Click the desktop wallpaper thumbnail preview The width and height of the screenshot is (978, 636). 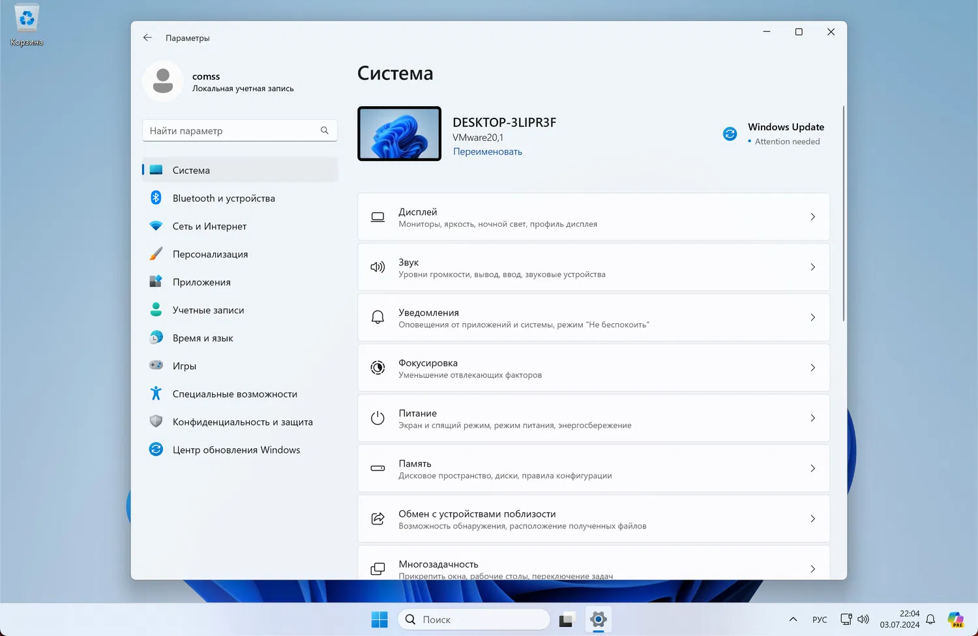tap(399, 134)
